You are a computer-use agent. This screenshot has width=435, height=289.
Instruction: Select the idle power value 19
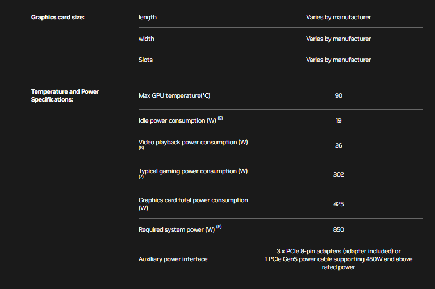pos(338,120)
